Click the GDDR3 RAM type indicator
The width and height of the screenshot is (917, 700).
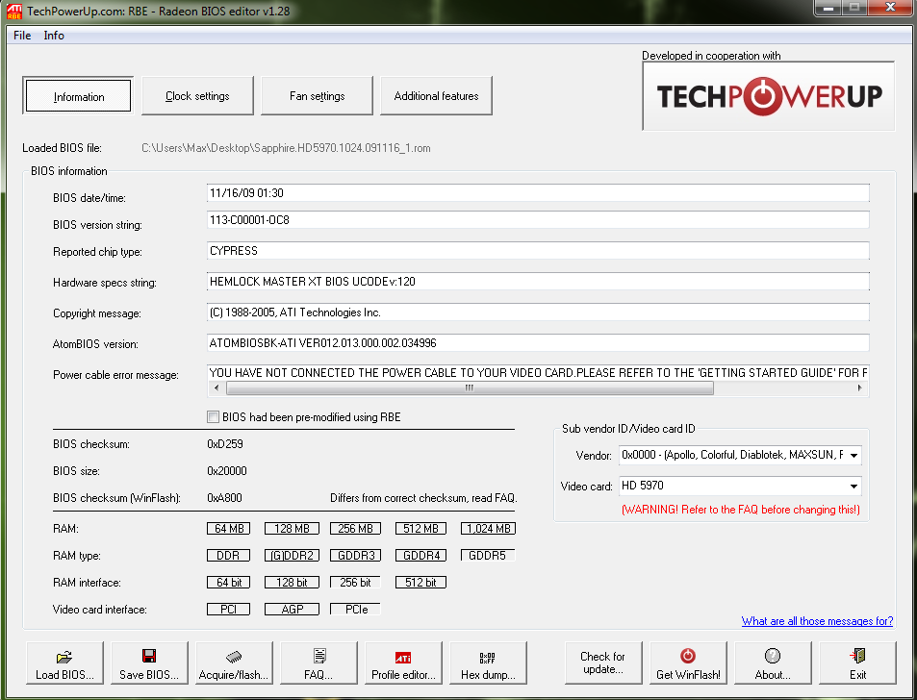click(356, 555)
